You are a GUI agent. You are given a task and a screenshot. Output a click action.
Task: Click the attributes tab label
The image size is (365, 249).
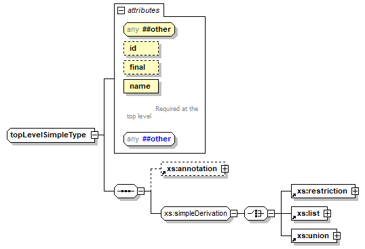143,10
